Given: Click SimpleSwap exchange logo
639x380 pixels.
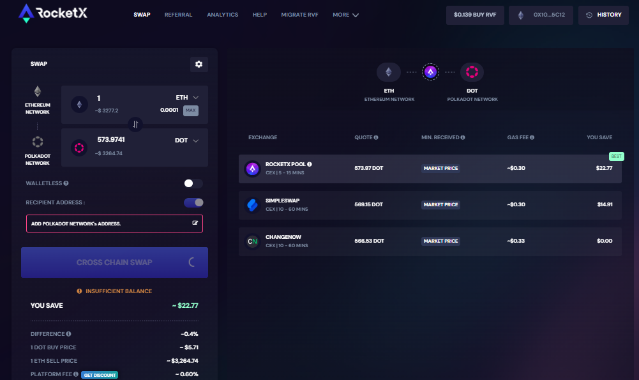Looking at the screenshot, I should pyautogui.click(x=252, y=204).
